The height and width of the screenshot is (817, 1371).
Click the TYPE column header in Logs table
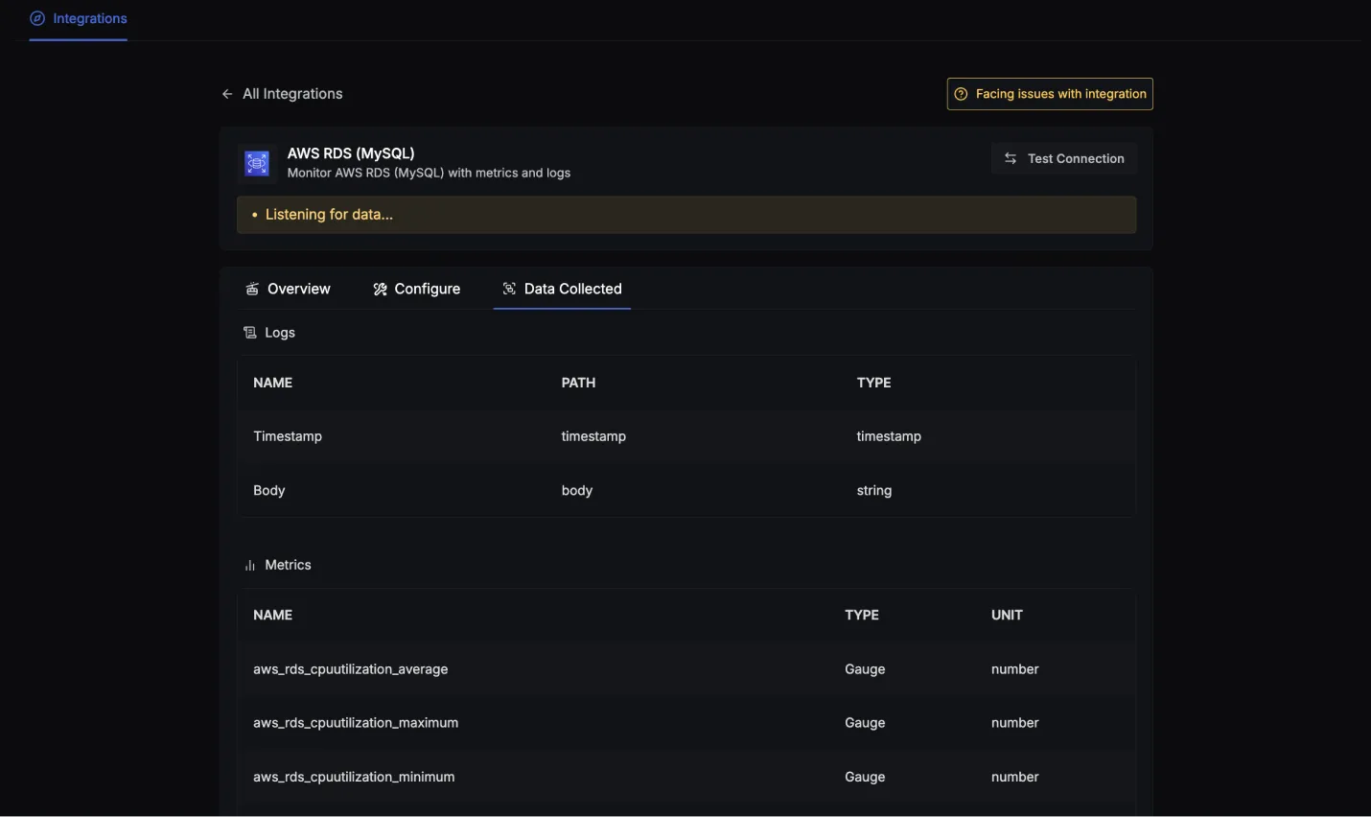873,383
